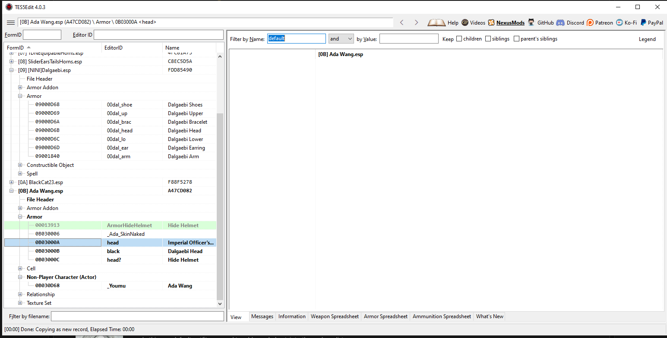Select record 09000D6B 00dal_head
The image size is (667, 338).
(110, 131)
